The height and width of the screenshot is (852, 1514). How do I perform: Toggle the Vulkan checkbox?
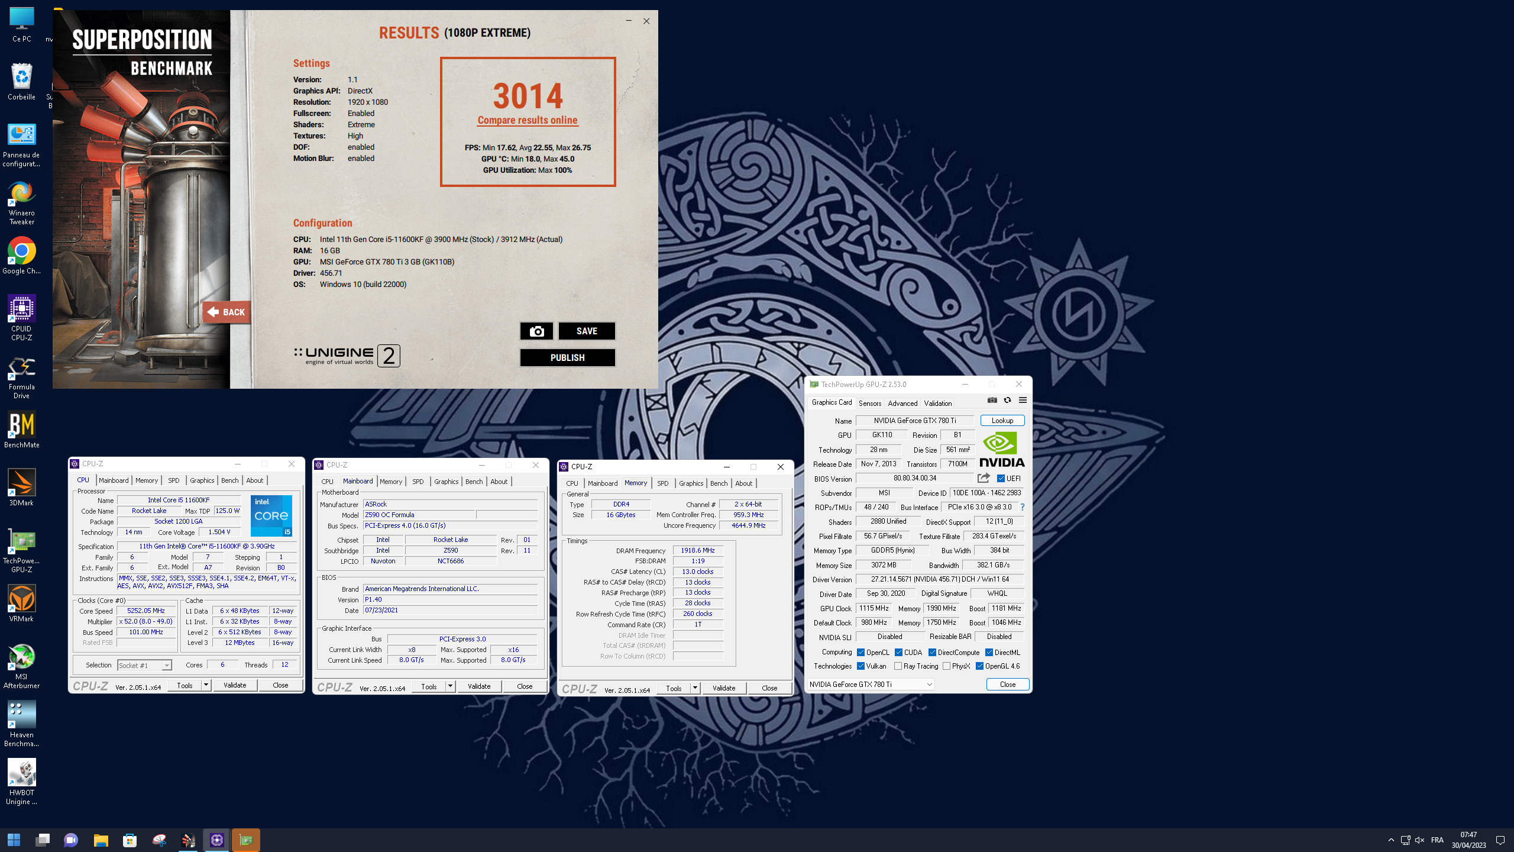pyautogui.click(x=860, y=666)
